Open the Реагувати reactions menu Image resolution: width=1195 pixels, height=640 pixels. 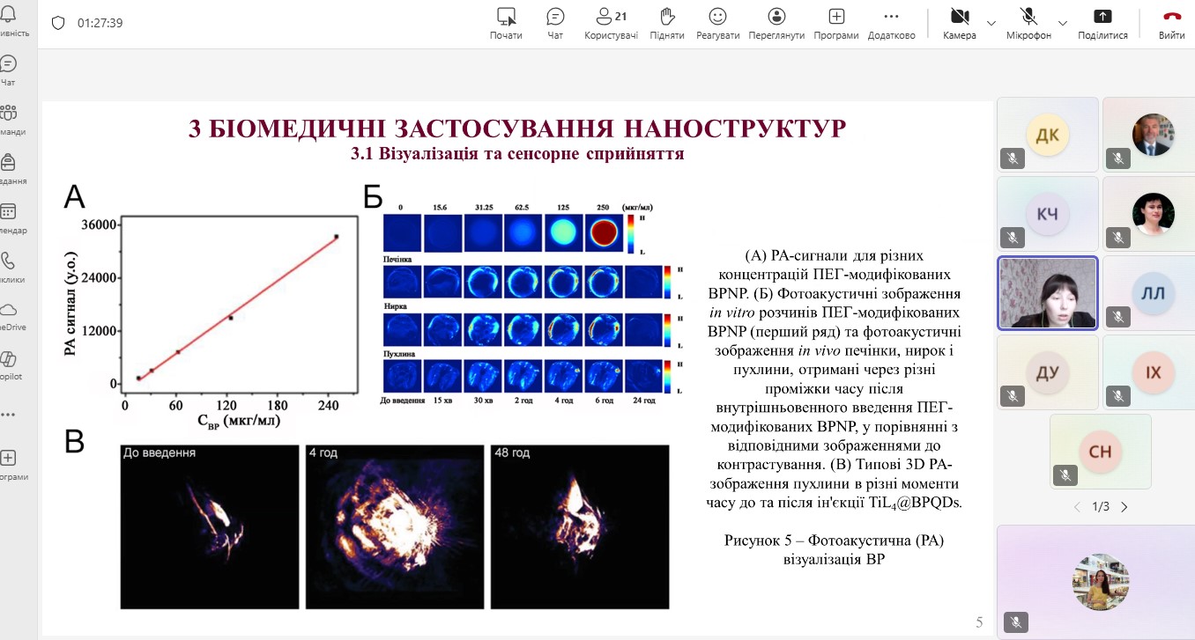717,24
